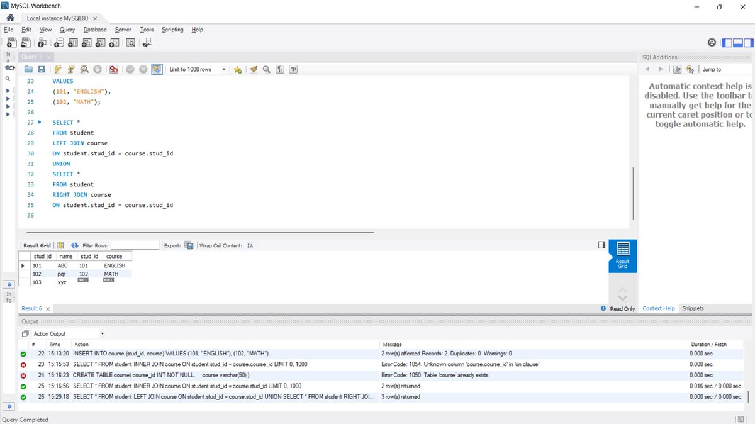Create a new function icon
Viewport: 755px width, 424px height.
(x=114, y=43)
